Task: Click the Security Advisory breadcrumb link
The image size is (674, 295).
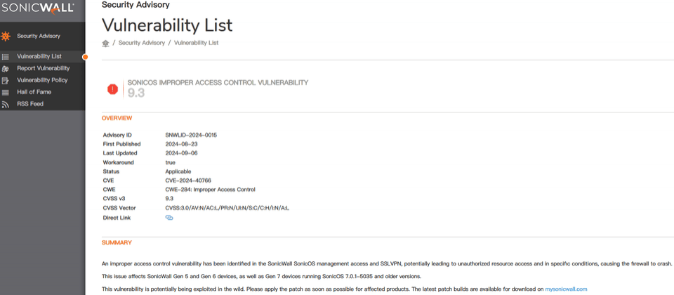Action: [141, 43]
